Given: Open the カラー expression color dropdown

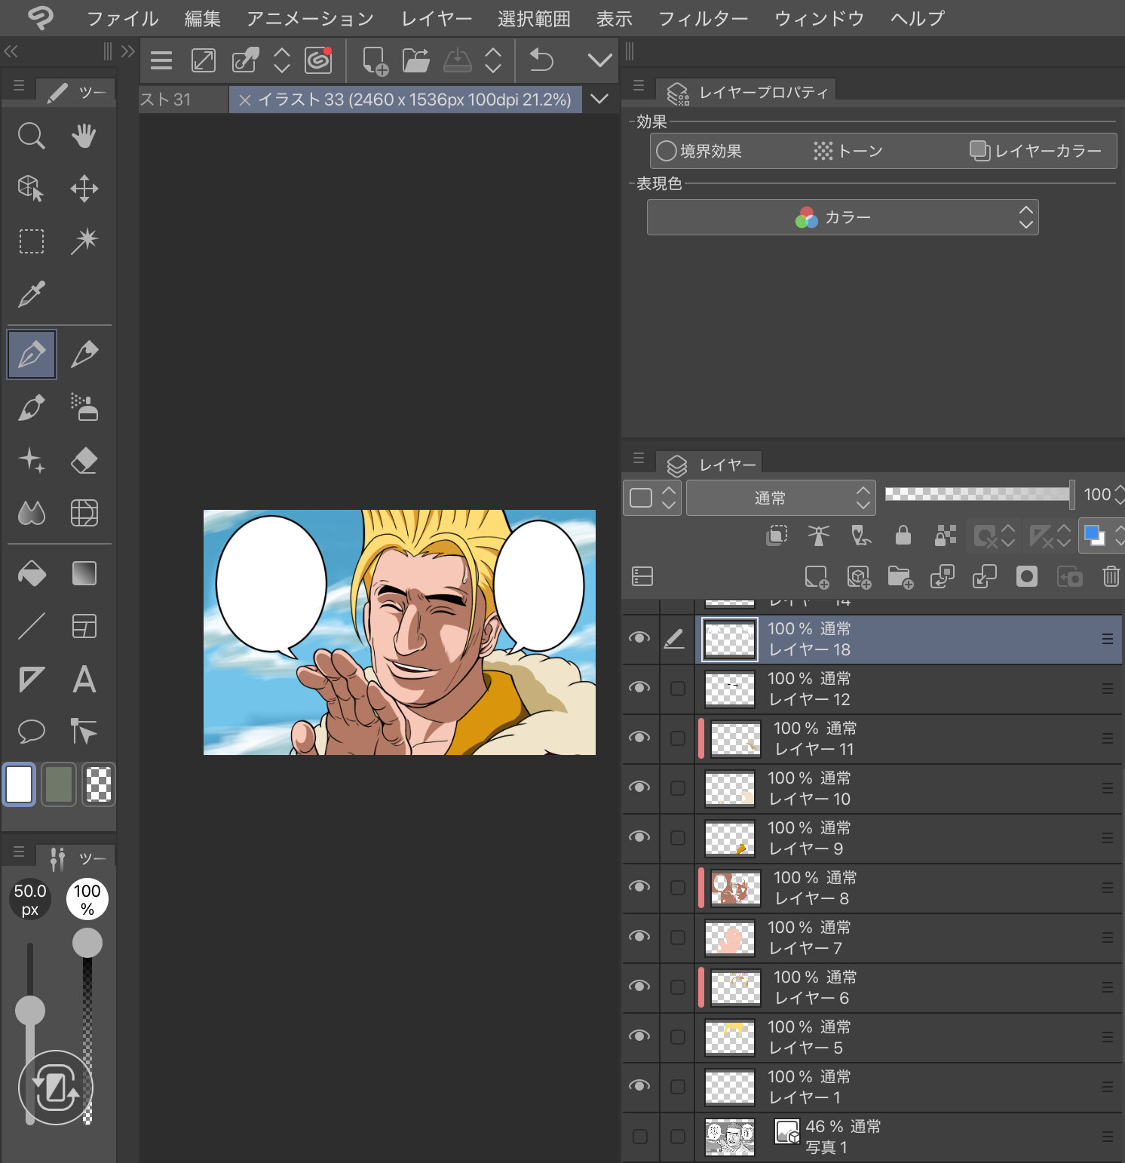Looking at the screenshot, I should (x=842, y=218).
